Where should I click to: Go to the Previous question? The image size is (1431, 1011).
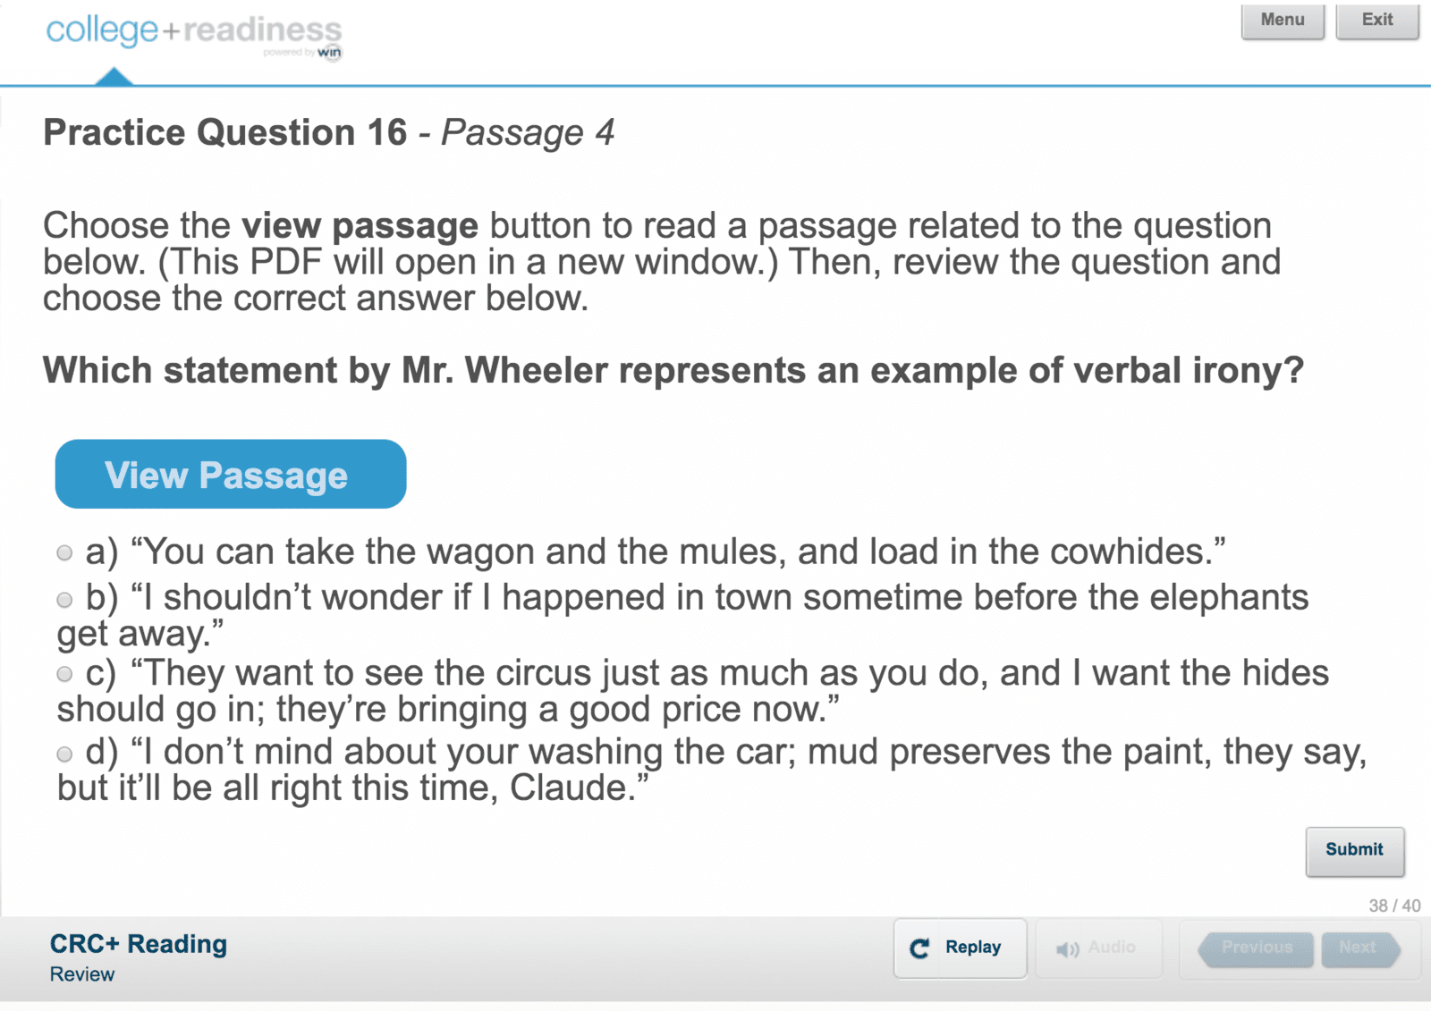click(1257, 948)
